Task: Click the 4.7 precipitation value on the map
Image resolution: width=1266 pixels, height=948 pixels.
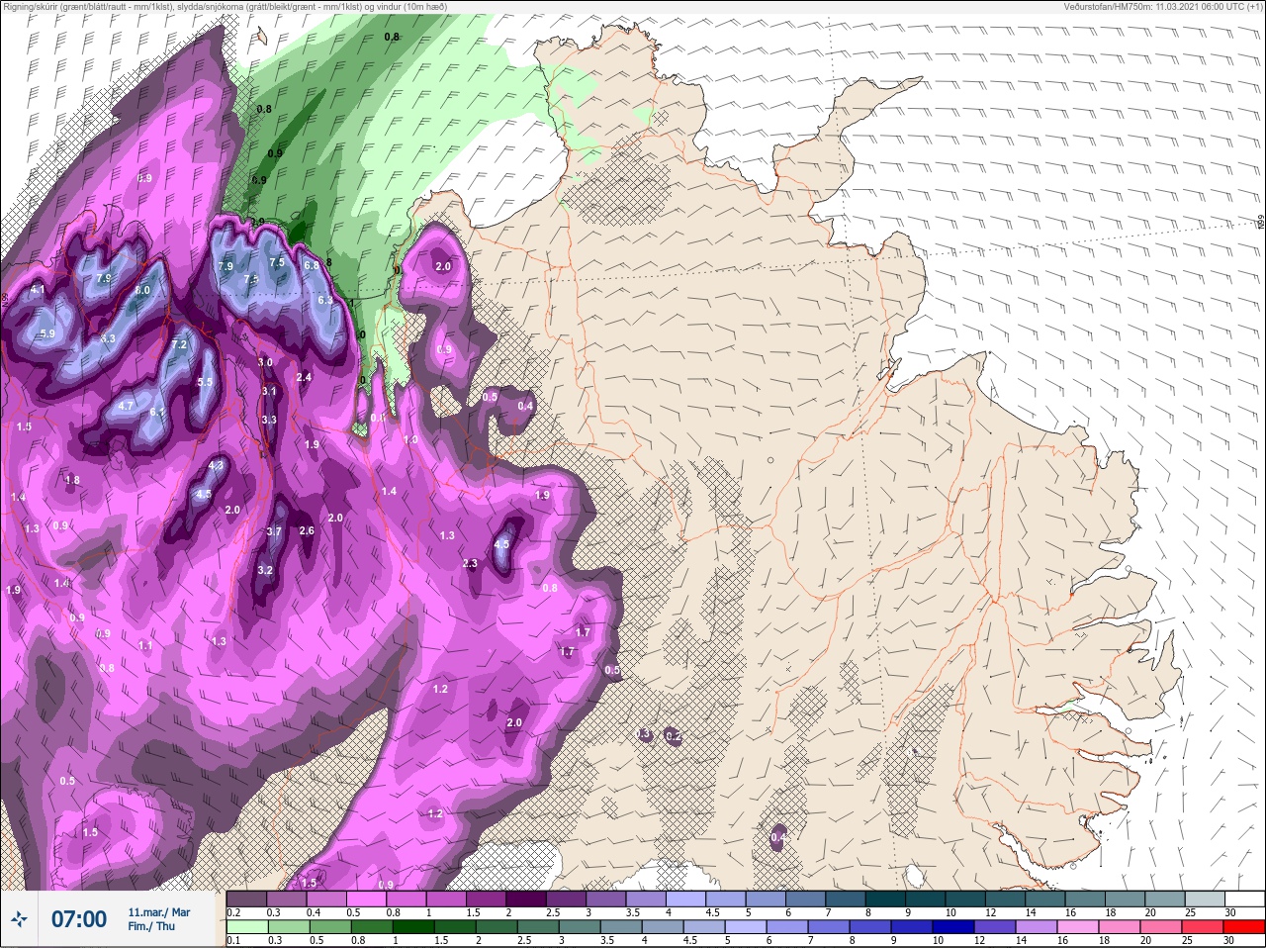Action: tap(126, 406)
